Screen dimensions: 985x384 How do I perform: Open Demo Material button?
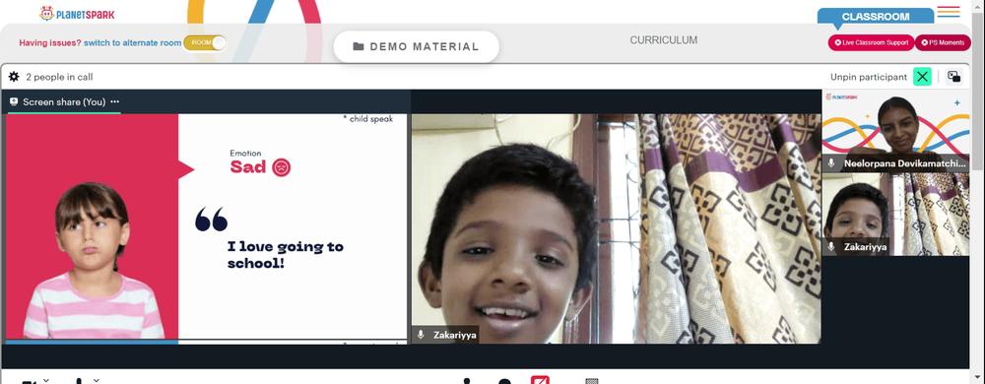click(x=416, y=46)
